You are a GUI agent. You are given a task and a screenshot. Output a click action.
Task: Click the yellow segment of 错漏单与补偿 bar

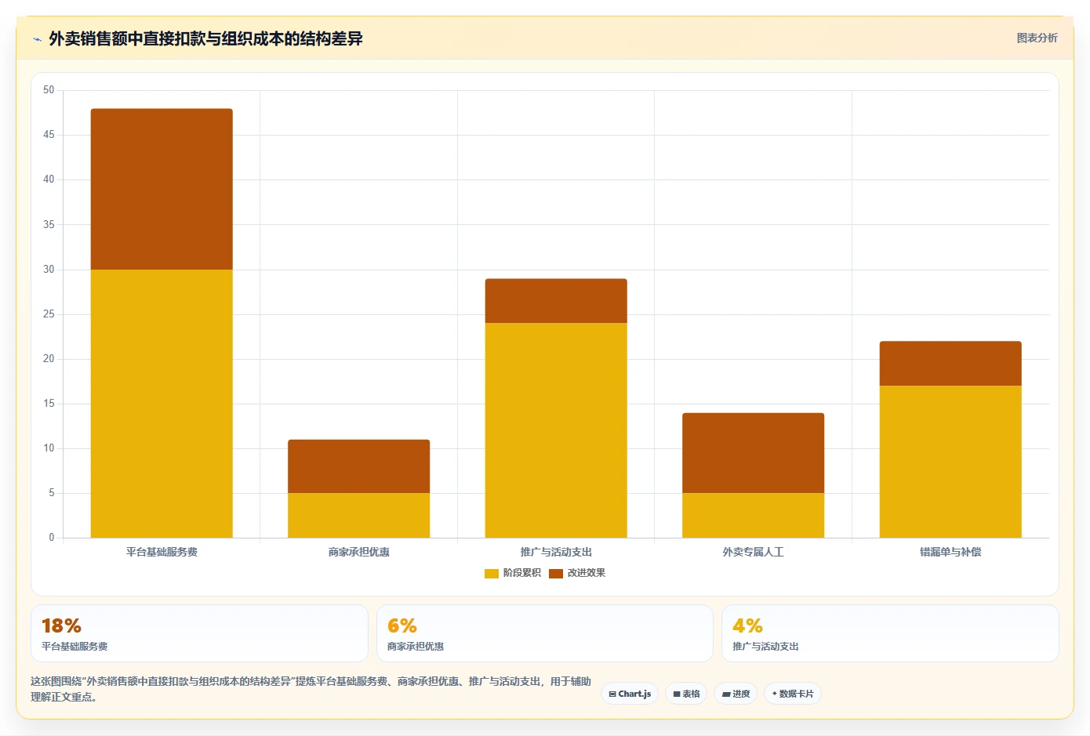click(x=950, y=462)
